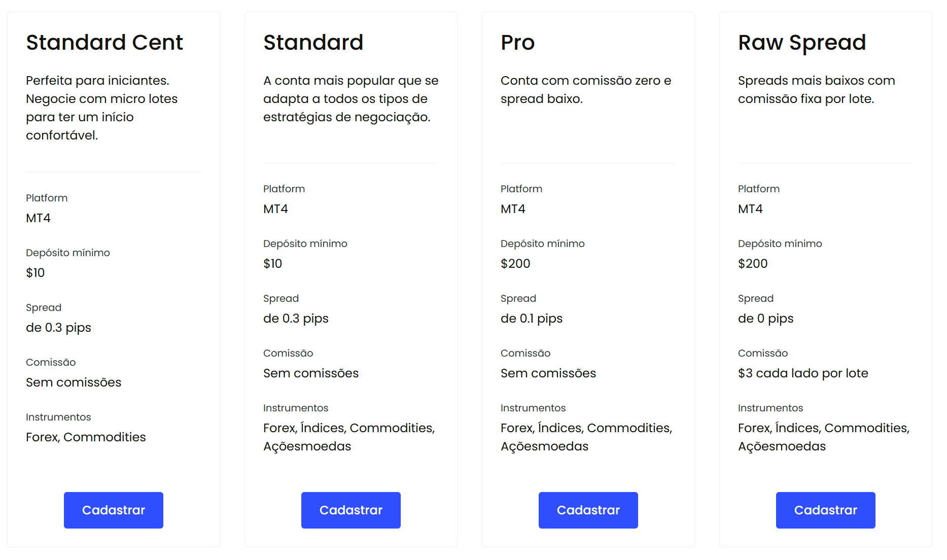Click MT4 platform value in Standard Cent
The image size is (947, 560).
click(x=38, y=218)
